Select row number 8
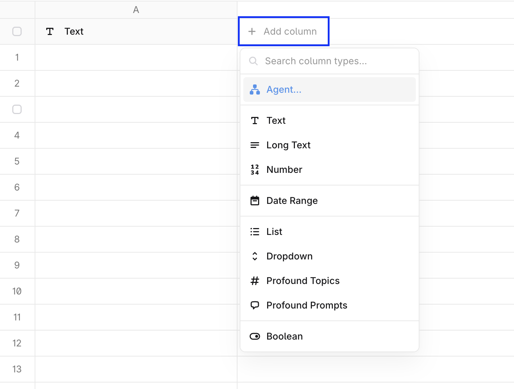Screen dimensions: 514x389 point(17,239)
